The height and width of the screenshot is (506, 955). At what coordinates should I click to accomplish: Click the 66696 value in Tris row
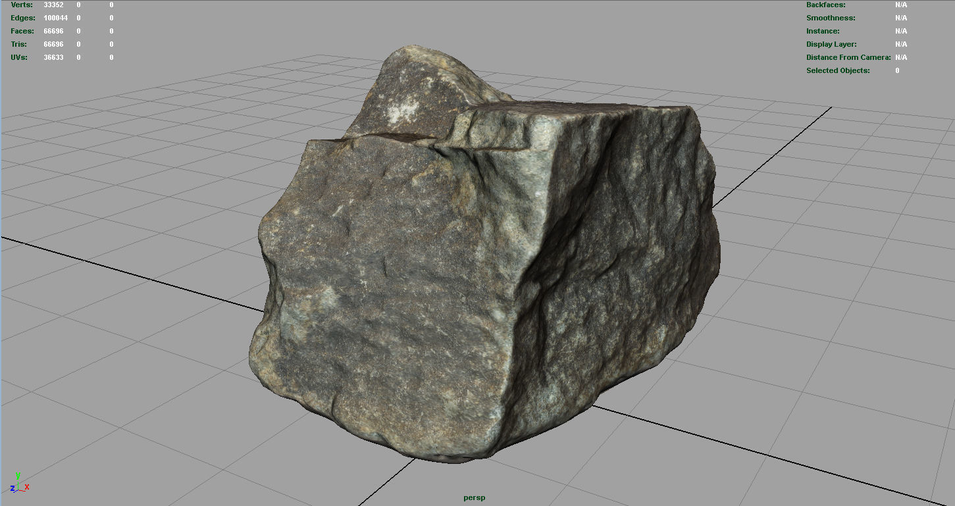tap(53, 44)
